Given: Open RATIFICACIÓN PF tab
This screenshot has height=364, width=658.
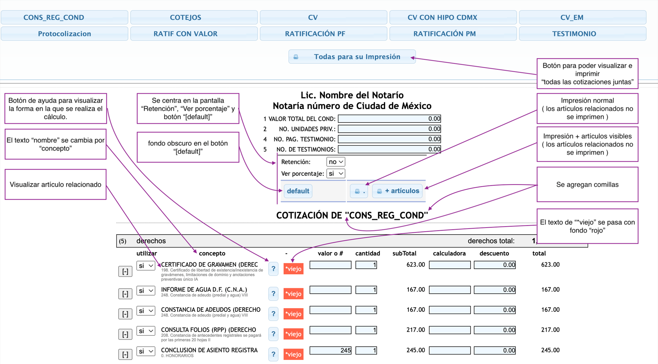Looking at the screenshot, I should coord(323,33).
